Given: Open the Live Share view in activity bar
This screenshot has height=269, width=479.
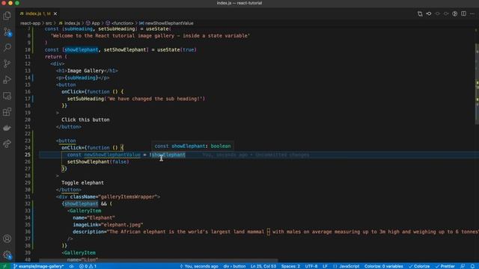Looking at the screenshot, I should click(7, 143).
